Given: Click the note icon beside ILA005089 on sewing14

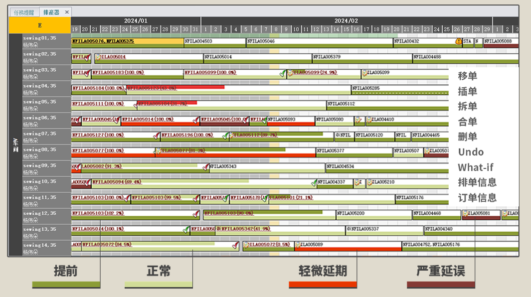Looking at the screenshot, I should (x=298, y=245).
